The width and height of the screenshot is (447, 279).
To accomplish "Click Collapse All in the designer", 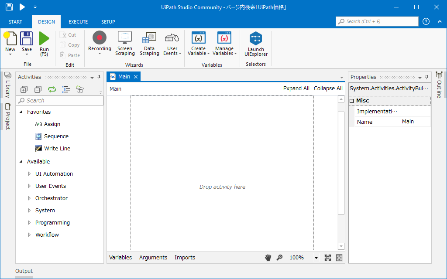I will (328, 88).
